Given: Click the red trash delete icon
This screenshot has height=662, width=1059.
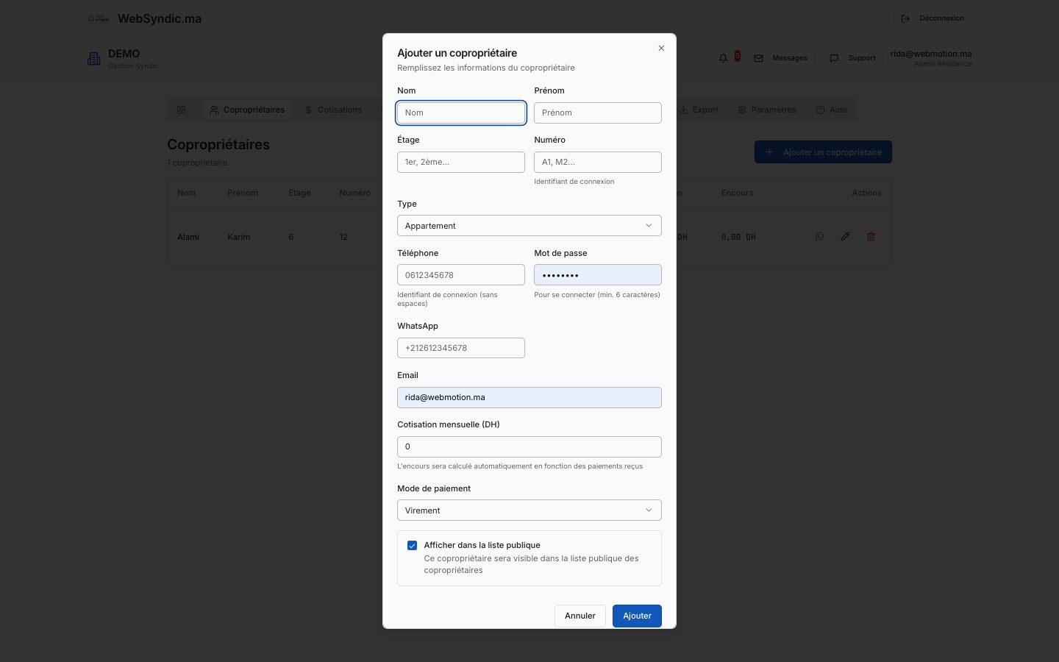Looking at the screenshot, I should [871, 237].
